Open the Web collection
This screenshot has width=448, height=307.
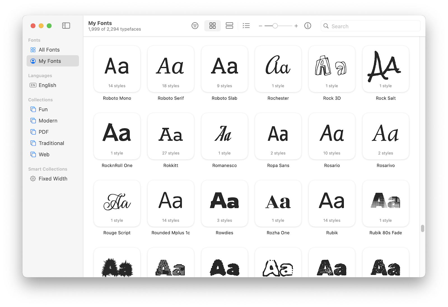[53, 155]
